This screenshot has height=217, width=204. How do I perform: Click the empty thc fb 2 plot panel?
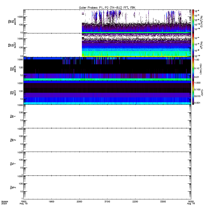click(107, 187)
